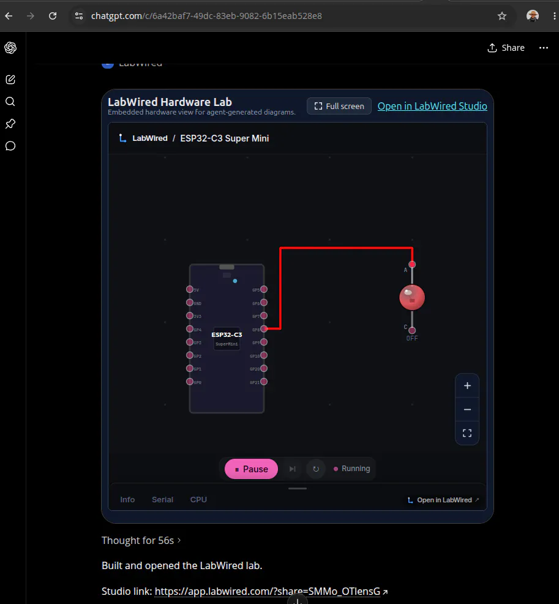Click the ESP32-C3 Super Mini breadcrumb text
The image size is (559, 604).
(225, 138)
